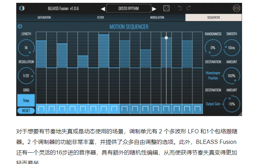Go to the previous preset arrow
This screenshot has width=259, height=164.
(x=103, y=8)
